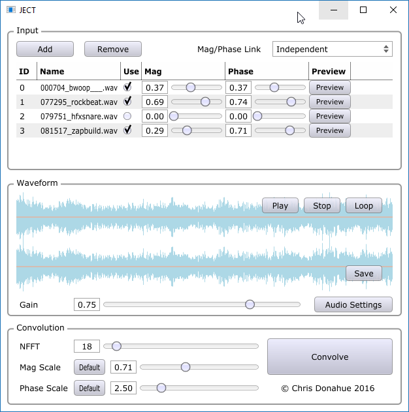
Task: Open Audio Settings
Action: 353,304
